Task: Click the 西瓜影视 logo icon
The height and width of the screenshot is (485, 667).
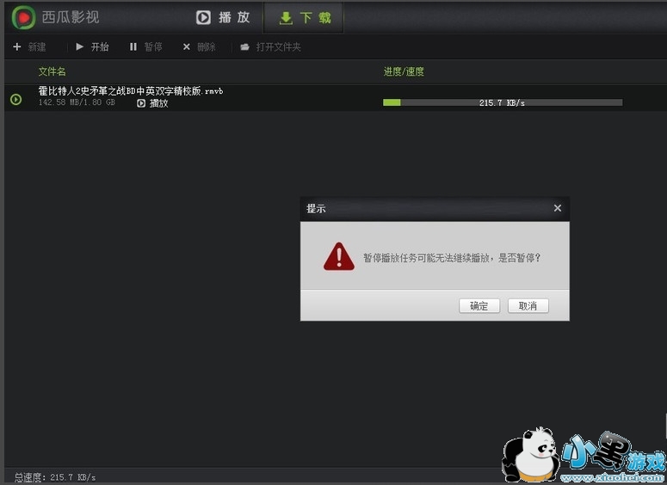Action: (23, 17)
